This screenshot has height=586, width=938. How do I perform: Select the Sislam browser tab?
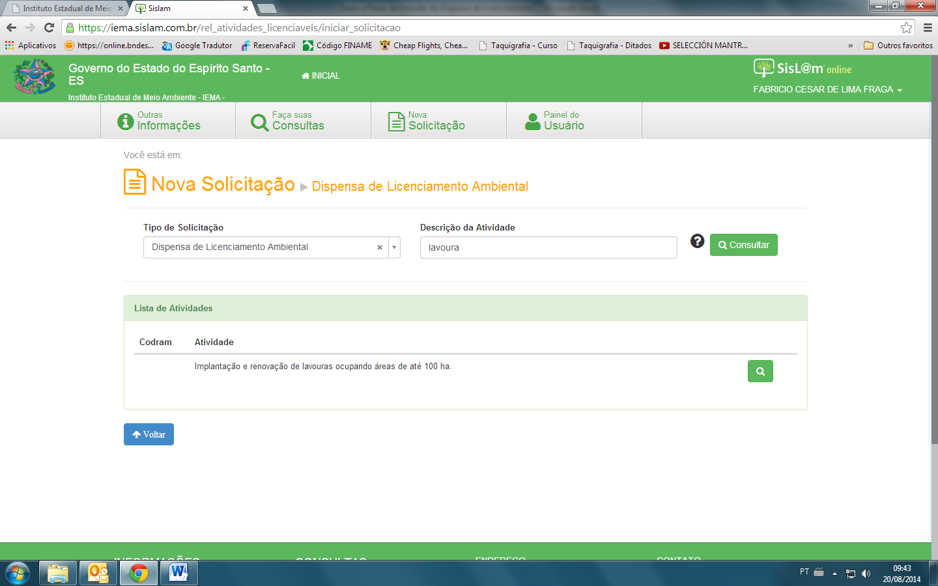pos(189,8)
